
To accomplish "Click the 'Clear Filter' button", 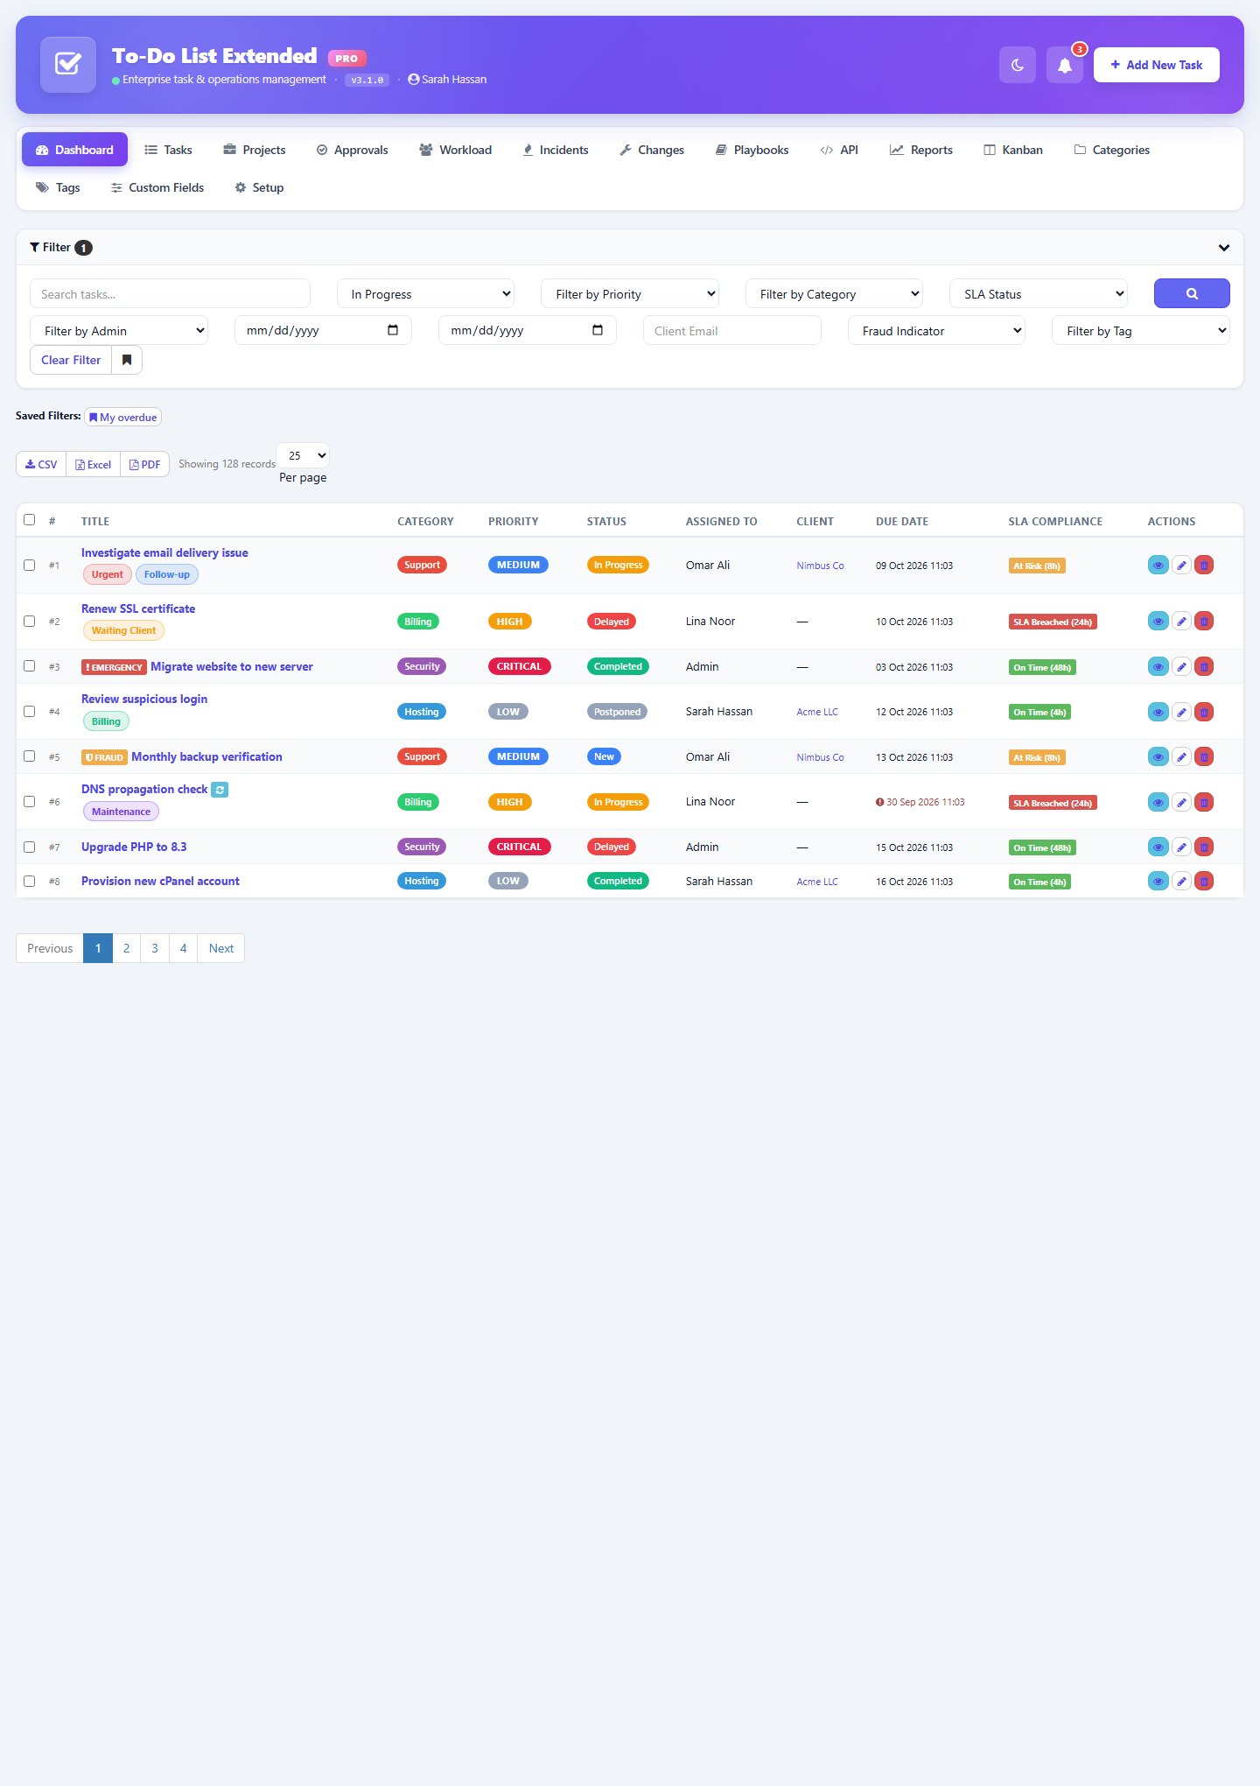I will click(71, 360).
